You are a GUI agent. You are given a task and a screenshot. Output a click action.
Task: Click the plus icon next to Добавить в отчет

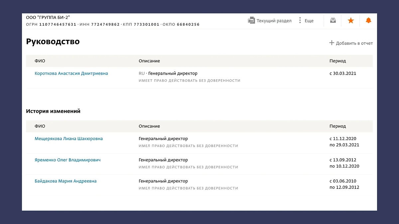point(332,43)
